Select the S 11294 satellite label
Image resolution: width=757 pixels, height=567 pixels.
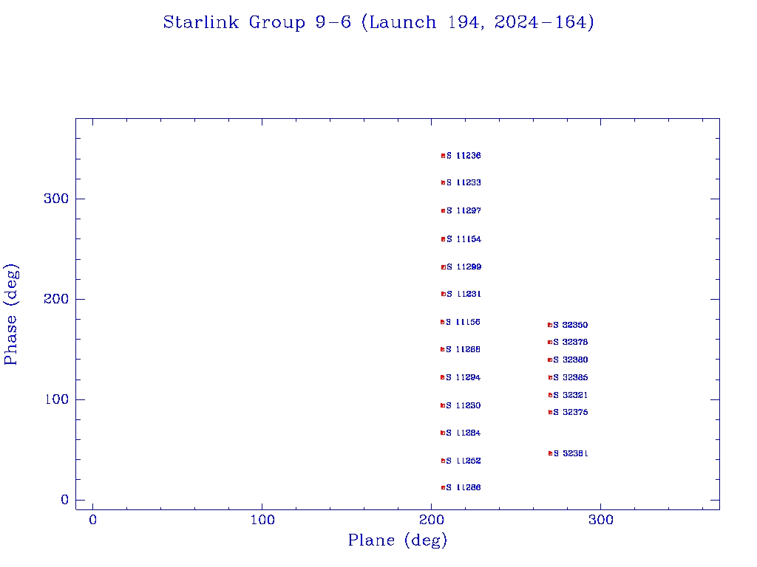click(463, 377)
